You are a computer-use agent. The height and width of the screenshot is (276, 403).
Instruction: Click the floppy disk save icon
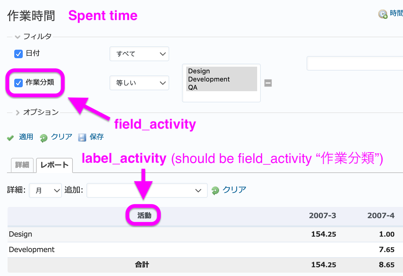pos(82,138)
